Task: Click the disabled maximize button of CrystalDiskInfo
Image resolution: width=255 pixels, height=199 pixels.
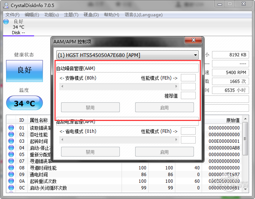Action: click(x=230, y=4)
